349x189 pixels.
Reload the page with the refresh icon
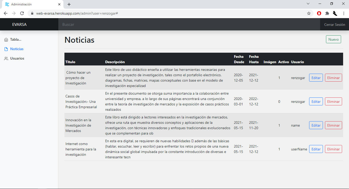point(22,13)
